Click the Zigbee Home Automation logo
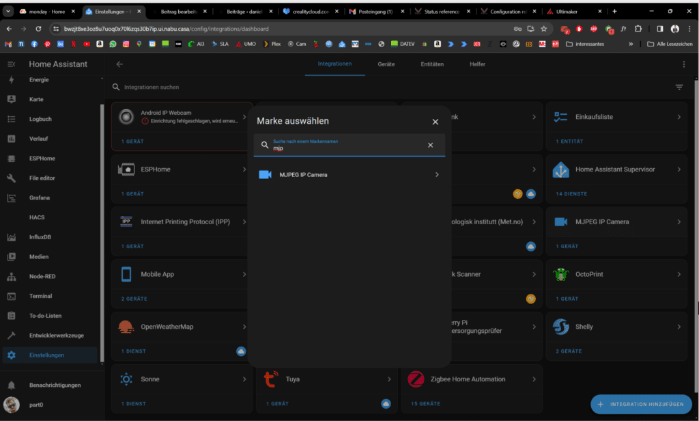 416,379
